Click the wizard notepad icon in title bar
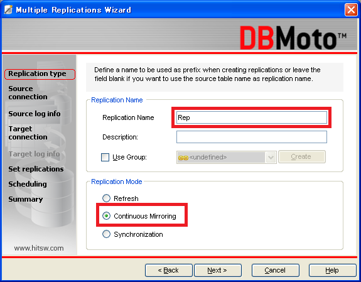Image resolution: width=361 pixels, height=282 pixels. coord(8,9)
